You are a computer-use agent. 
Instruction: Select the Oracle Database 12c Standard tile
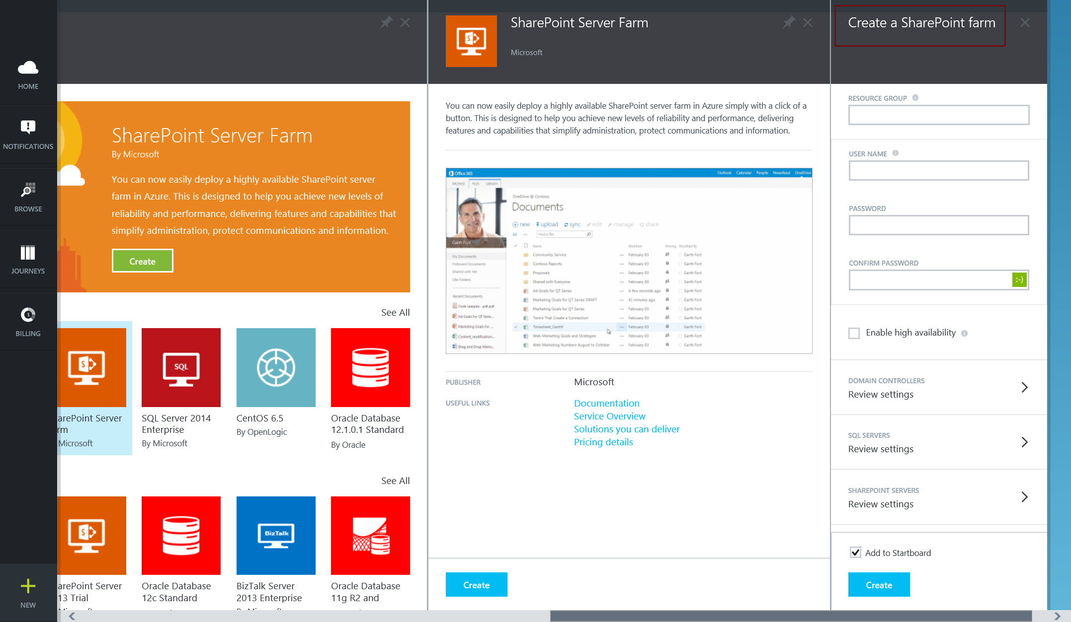181,552
